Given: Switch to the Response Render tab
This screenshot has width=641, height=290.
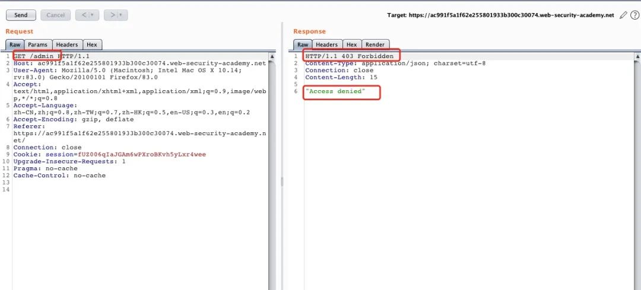Looking at the screenshot, I should pyautogui.click(x=375, y=44).
